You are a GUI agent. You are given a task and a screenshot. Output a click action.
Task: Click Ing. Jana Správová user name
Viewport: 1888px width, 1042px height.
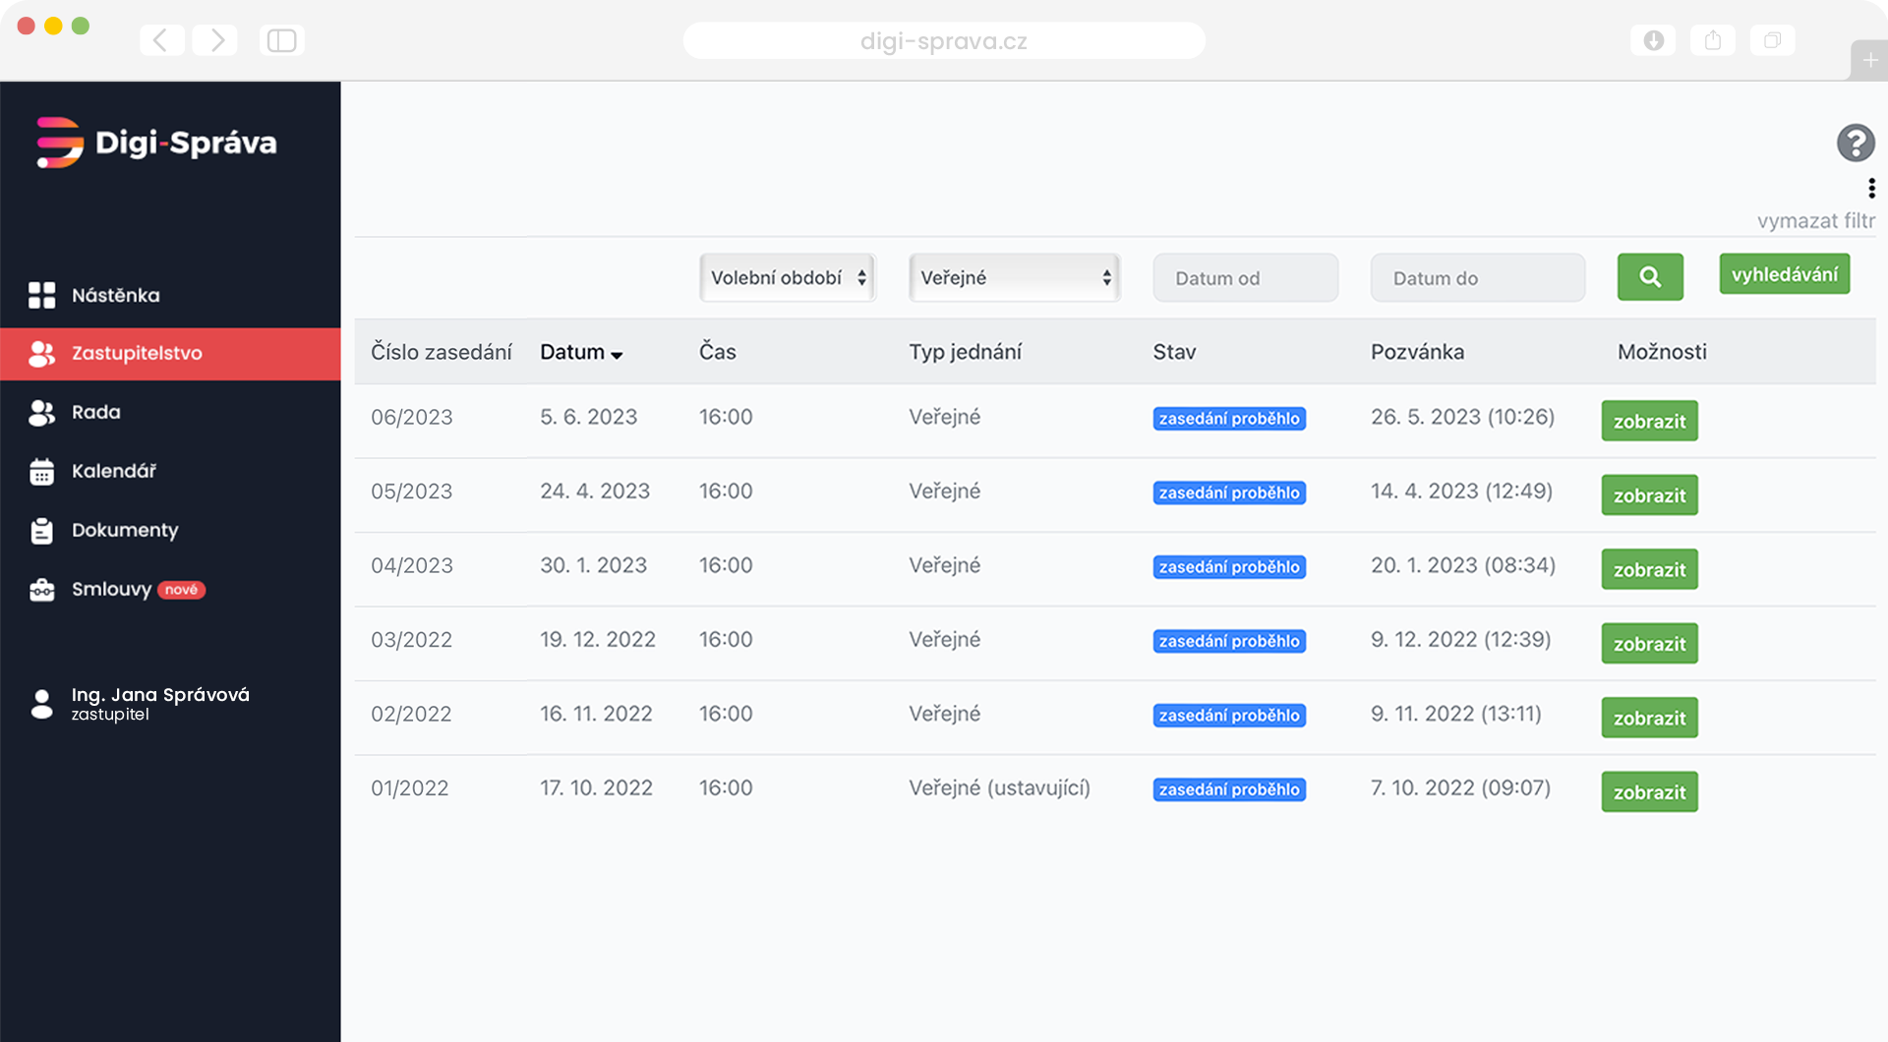click(160, 694)
